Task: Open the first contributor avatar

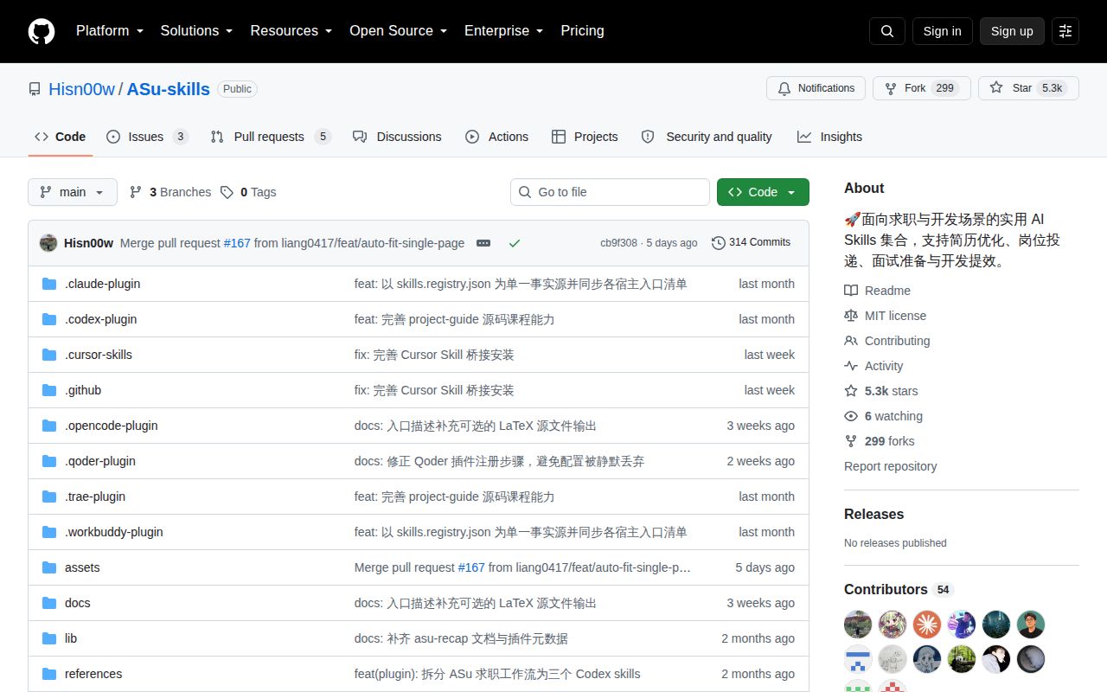Action: [858, 625]
